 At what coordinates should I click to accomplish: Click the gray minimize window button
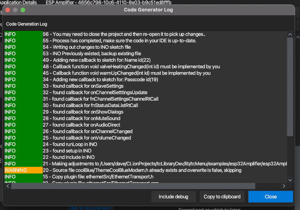(15, 10)
